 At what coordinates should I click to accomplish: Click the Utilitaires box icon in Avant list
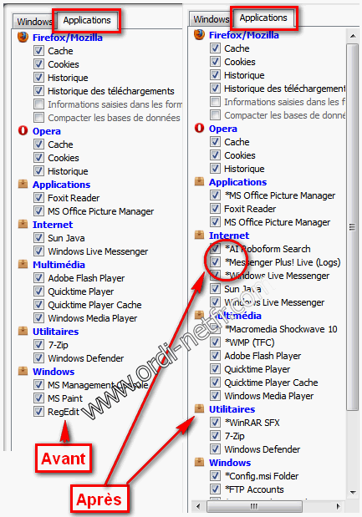coord(23,331)
